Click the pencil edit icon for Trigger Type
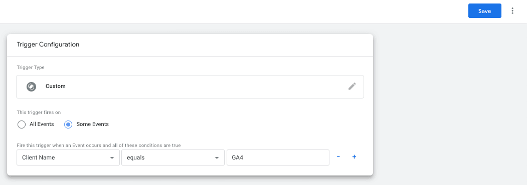 click(x=352, y=86)
